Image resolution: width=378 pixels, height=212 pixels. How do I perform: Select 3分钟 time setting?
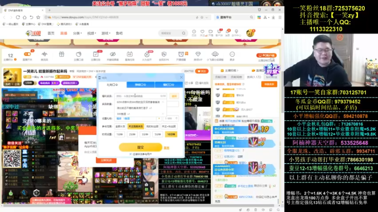coord(145,134)
